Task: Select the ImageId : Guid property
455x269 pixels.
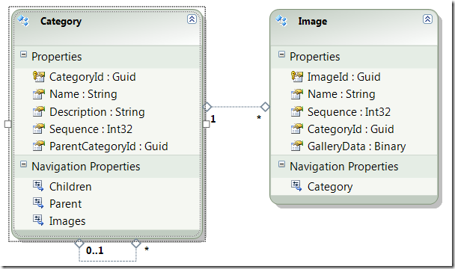Action: (343, 77)
